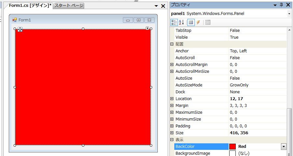Image resolution: width=293 pixels, height=156 pixels.
Task: Maximize the Form1 preview window
Action: pos(139,20)
